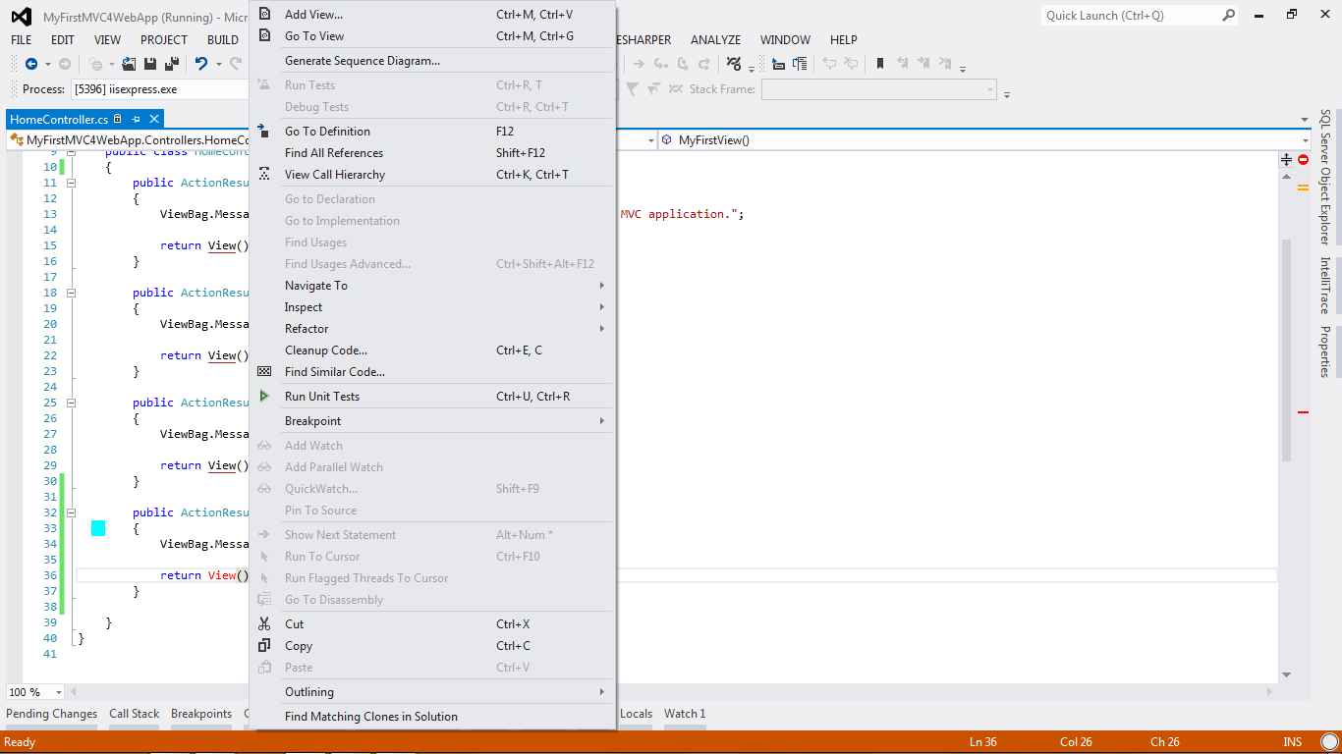Image resolution: width=1342 pixels, height=754 pixels.
Task: Close the HomeController.cs tab
Action: 154,119
